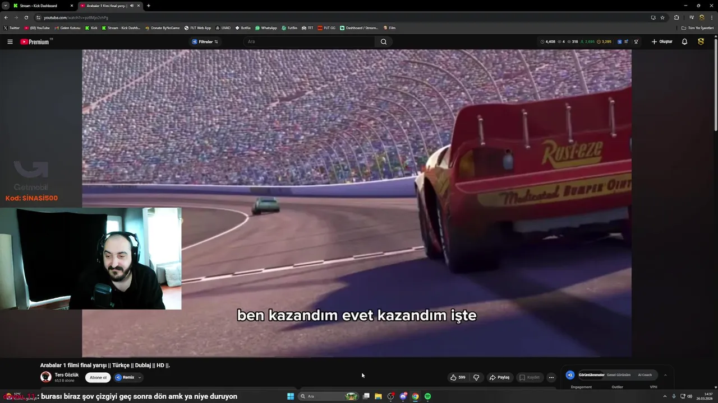The image size is (718, 403).
Task: Open the FUT Web App bookmark
Action: 197,27
